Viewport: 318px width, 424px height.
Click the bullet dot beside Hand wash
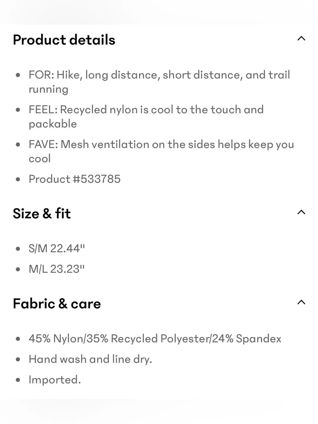pyautogui.click(x=18, y=359)
